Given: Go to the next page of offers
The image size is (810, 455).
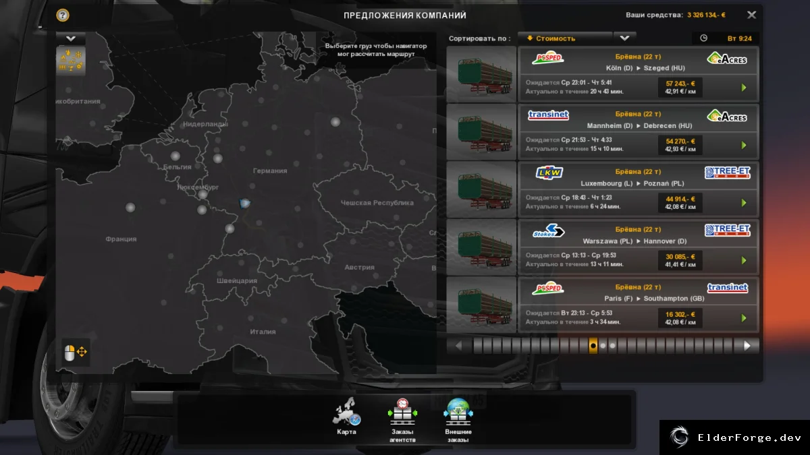Looking at the screenshot, I should (x=747, y=346).
